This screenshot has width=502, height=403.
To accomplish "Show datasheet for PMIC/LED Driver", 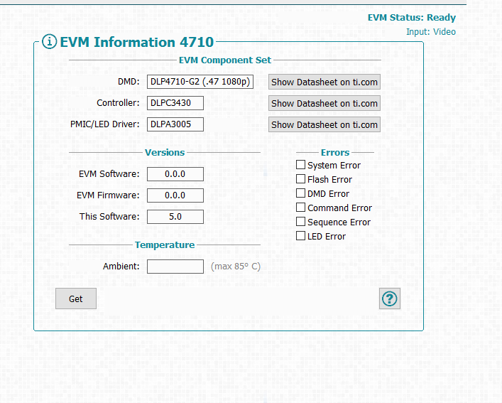I will [x=324, y=124].
